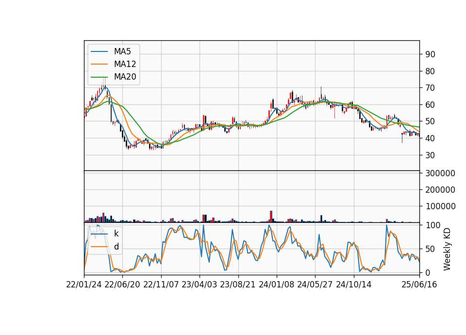
Task: Click the price axis value 90
Action: 430,54
